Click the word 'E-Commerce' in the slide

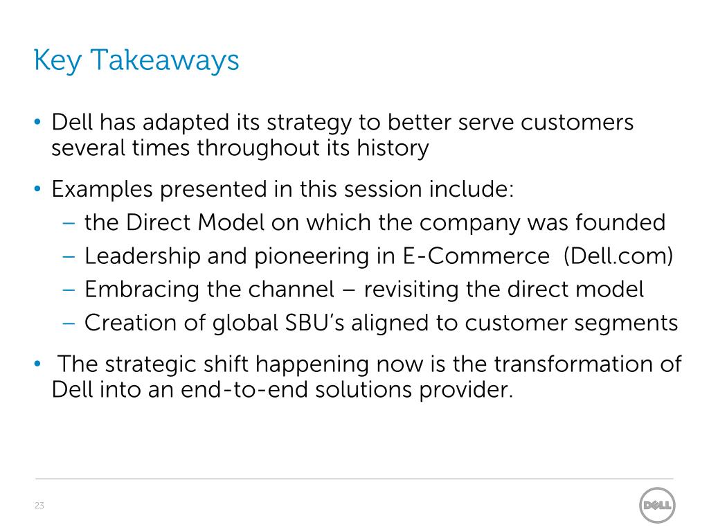pos(476,256)
